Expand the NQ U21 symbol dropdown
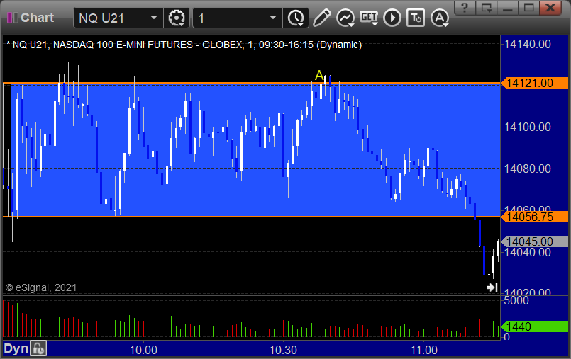The image size is (571, 359). point(154,18)
